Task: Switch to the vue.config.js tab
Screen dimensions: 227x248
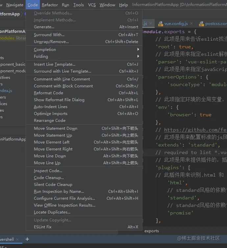Action: 176,24
